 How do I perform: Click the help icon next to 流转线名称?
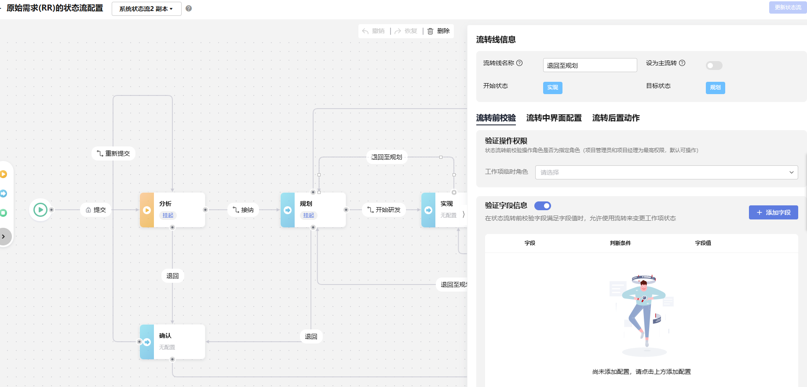(x=519, y=63)
